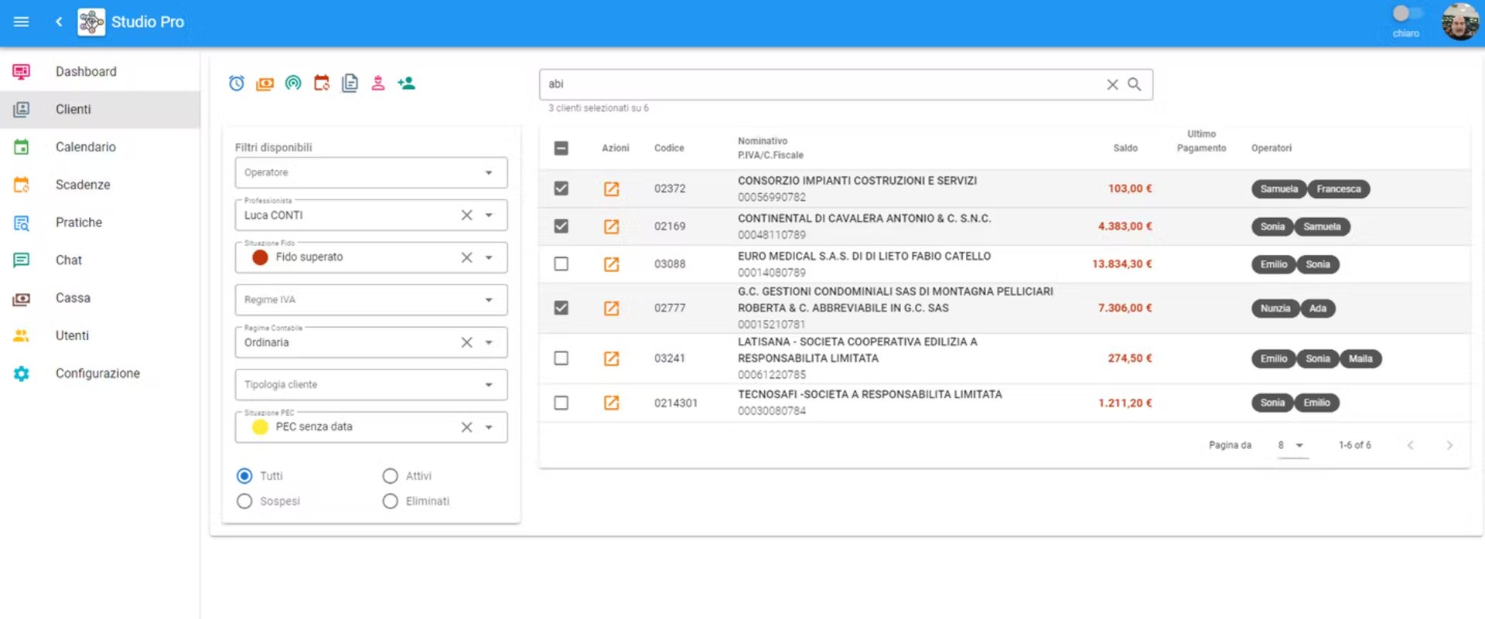Clear the Fido superato filter
This screenshot has height=619, width=1485.
466,257
